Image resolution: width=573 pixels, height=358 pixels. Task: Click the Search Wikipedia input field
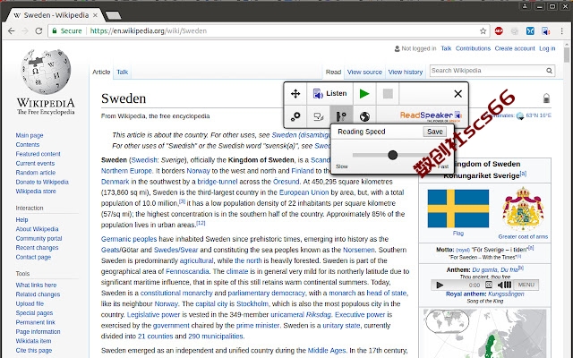tap(488, 71)
